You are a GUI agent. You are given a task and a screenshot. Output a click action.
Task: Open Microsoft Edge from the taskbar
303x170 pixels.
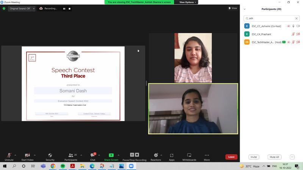pos(92,166)
